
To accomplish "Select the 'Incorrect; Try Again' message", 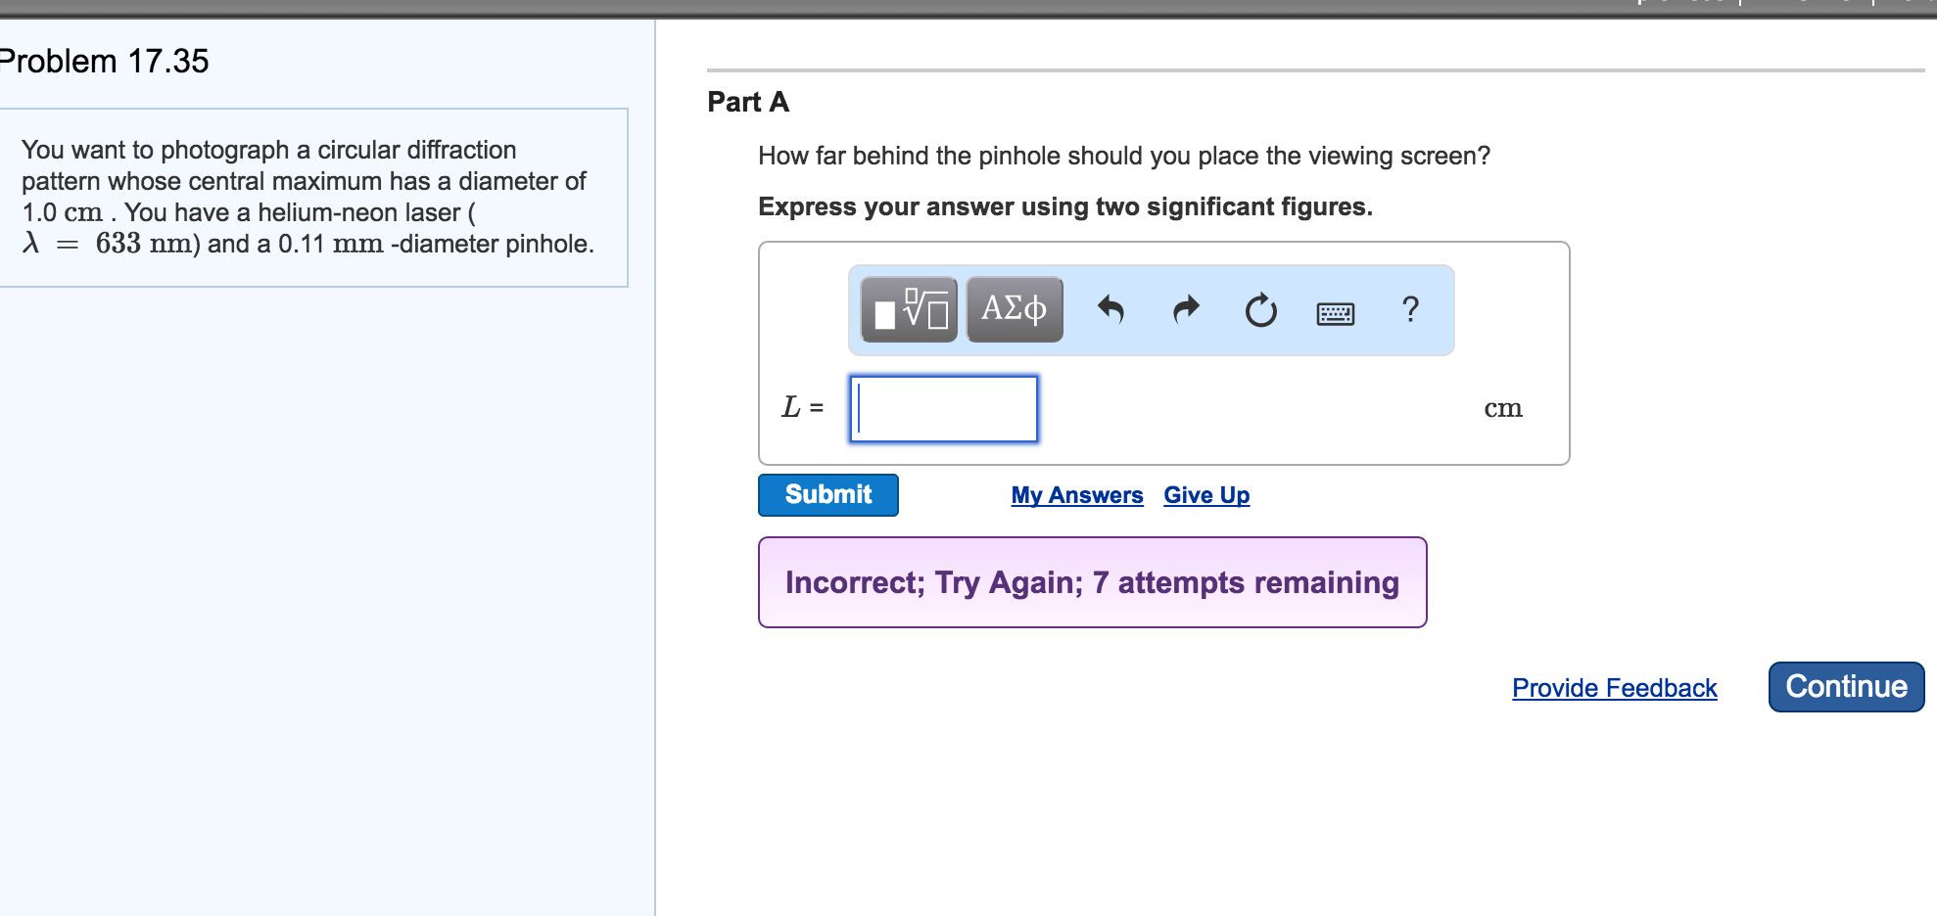I will [x=1093, y=582].
